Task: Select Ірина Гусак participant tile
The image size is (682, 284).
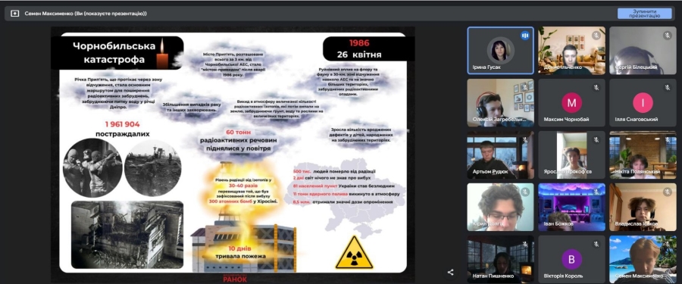Action: [x=500, y=51]
